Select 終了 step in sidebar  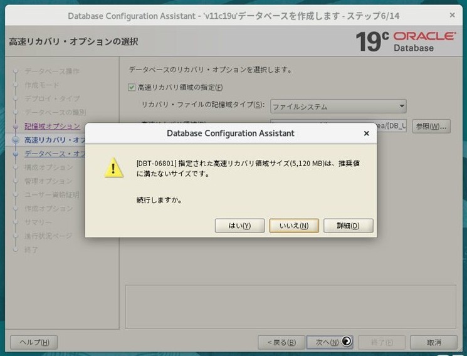click(31, 249)
